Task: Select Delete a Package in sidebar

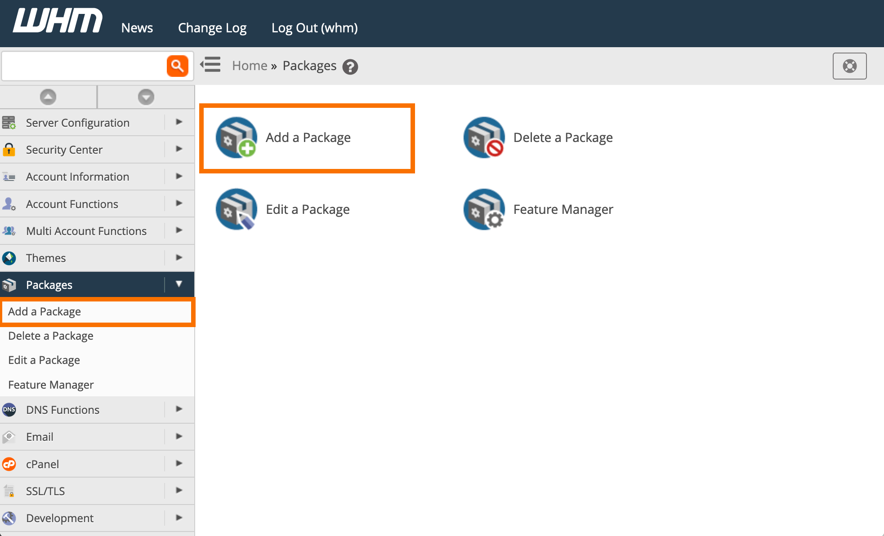Action: (51, 336)
